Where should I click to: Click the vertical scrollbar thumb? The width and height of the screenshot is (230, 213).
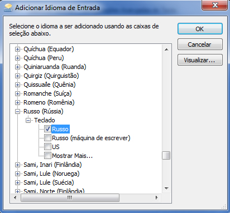166,156
